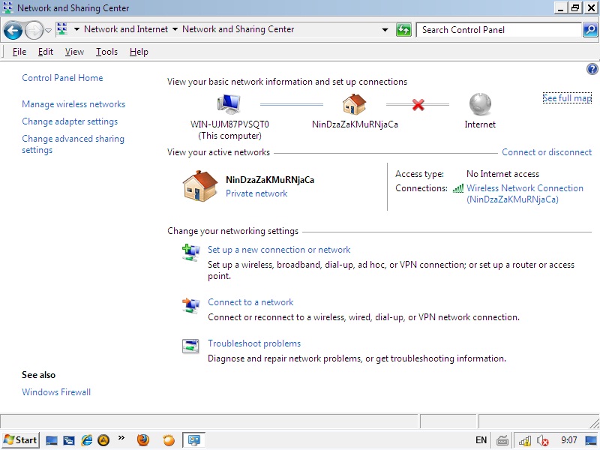600x450 pixels.
Task: Click This computer icon in network map
Action: tap(229, 103)
